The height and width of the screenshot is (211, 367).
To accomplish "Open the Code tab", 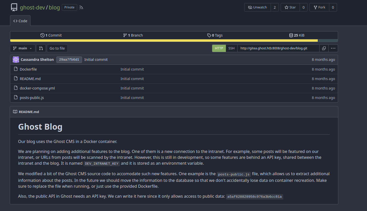I will [x=20, y=21].
